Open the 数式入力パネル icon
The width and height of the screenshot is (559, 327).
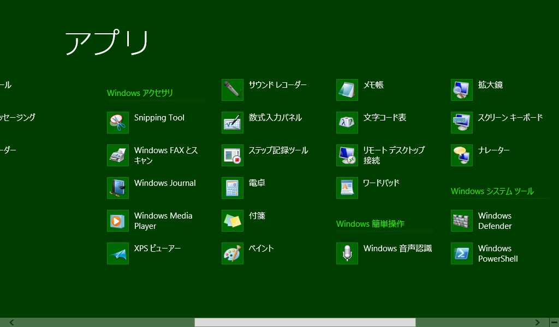[x=233, y=123]
